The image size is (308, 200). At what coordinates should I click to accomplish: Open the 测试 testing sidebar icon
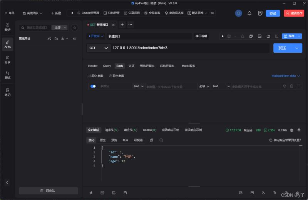point(7,75)
